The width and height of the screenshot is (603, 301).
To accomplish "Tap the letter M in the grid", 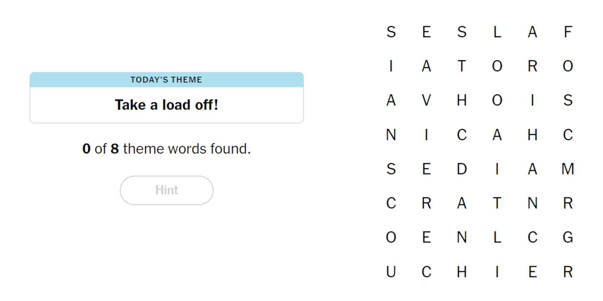I will click(x=568, y=169).
